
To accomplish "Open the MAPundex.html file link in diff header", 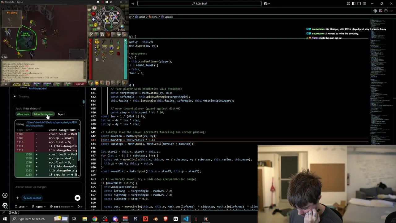I will pos(51,124).
